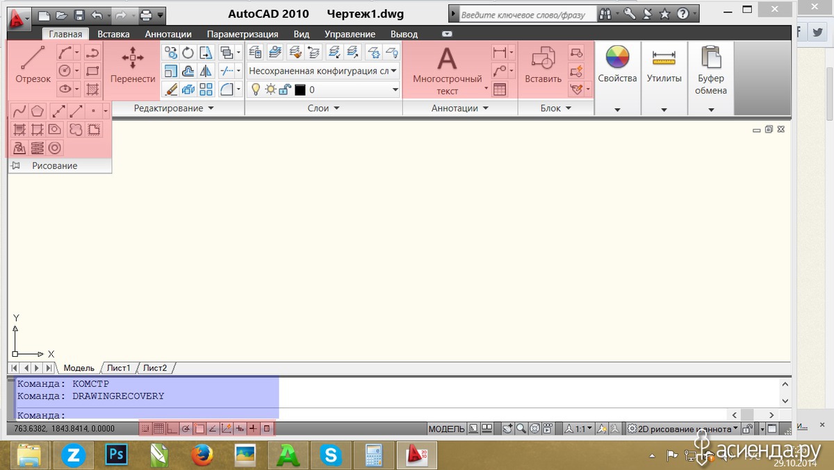Open favorites with the star icon
This screenshot has height=470, width=834.
tap(664, 14)
